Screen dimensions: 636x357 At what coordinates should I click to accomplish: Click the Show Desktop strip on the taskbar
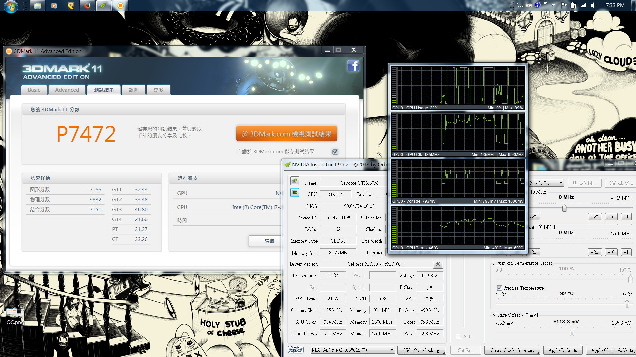click(x=633, y=5)
